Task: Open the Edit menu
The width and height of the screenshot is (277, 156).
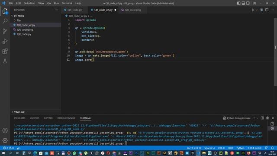Action: coord(18,3)
